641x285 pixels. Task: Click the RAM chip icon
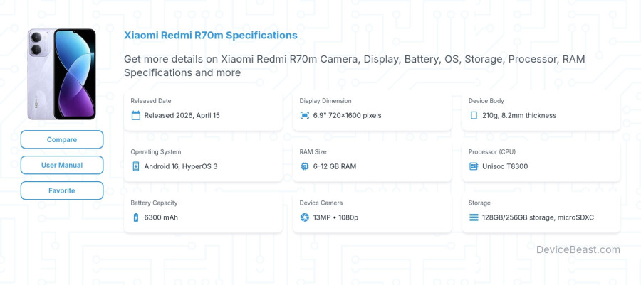coord(305,166)
